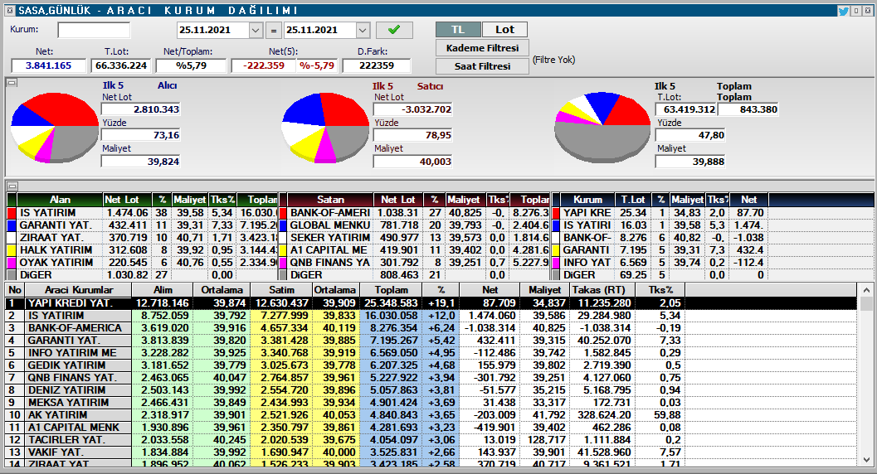Click the vertical scrollbar thumb of broker table
The height and width of the screenshot is (474, 877).
(866, 304)
